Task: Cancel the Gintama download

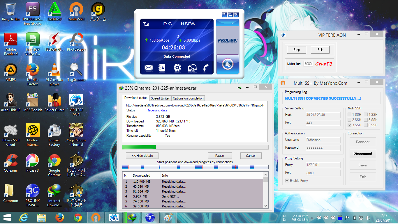Action: click(251, 156)
